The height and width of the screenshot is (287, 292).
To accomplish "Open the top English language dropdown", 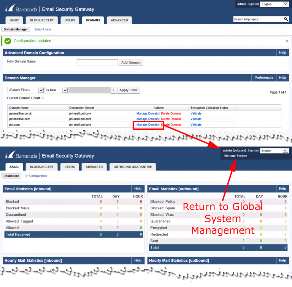I will pyautogui.click(x=274, y=4).
